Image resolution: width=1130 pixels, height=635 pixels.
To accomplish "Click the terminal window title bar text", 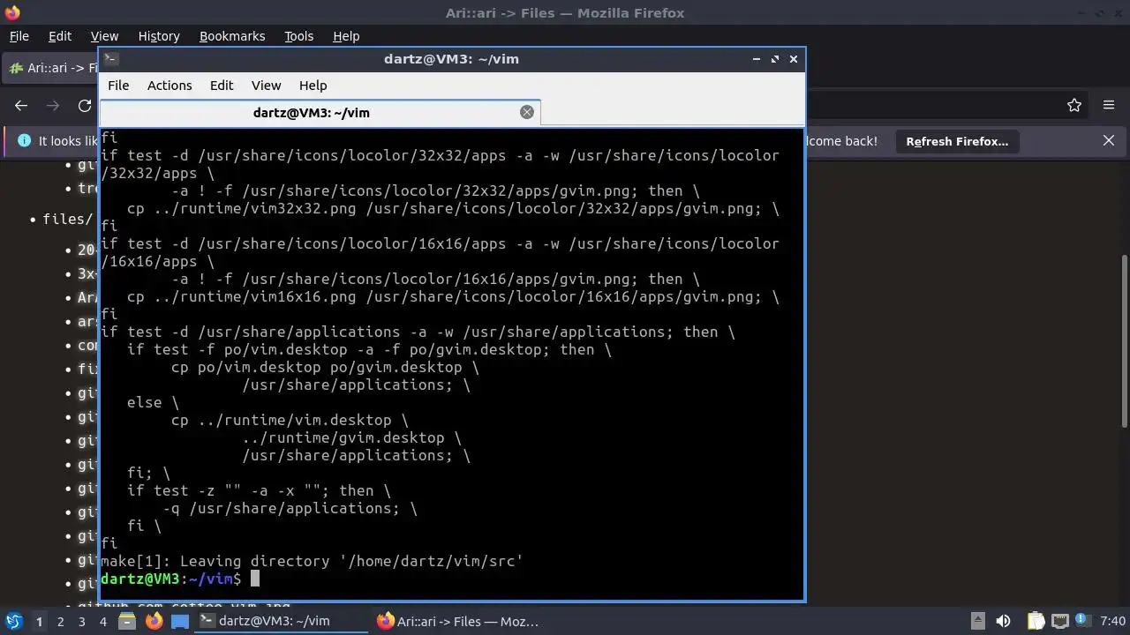I will click(x=451, y=59).
